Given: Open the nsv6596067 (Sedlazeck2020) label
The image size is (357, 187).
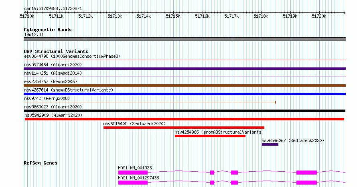Looking at the screenshot, I should click(x=293, y=140).
